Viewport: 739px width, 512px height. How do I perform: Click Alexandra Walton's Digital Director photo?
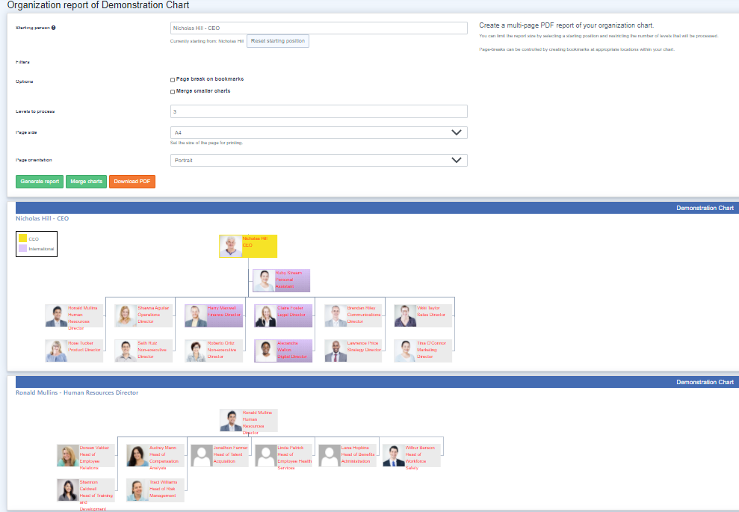coord(265,351)
